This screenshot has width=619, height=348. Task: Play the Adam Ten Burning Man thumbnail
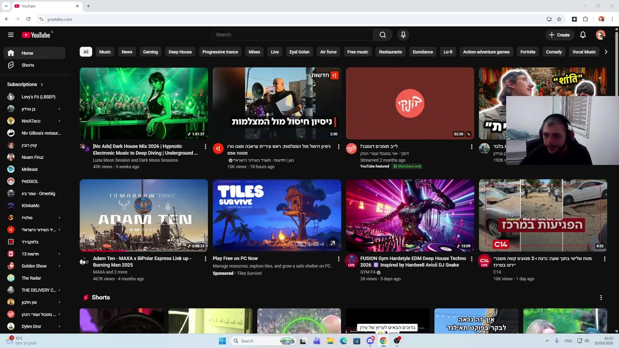pos(144,216)
